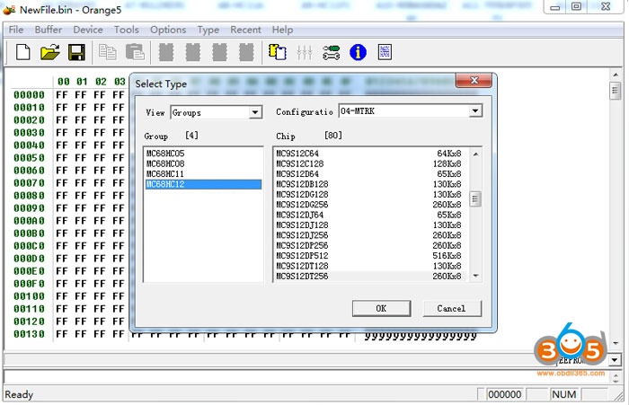Open the File menu
The height and width of the screenshot is (405, 629).
tap(16, 30)
